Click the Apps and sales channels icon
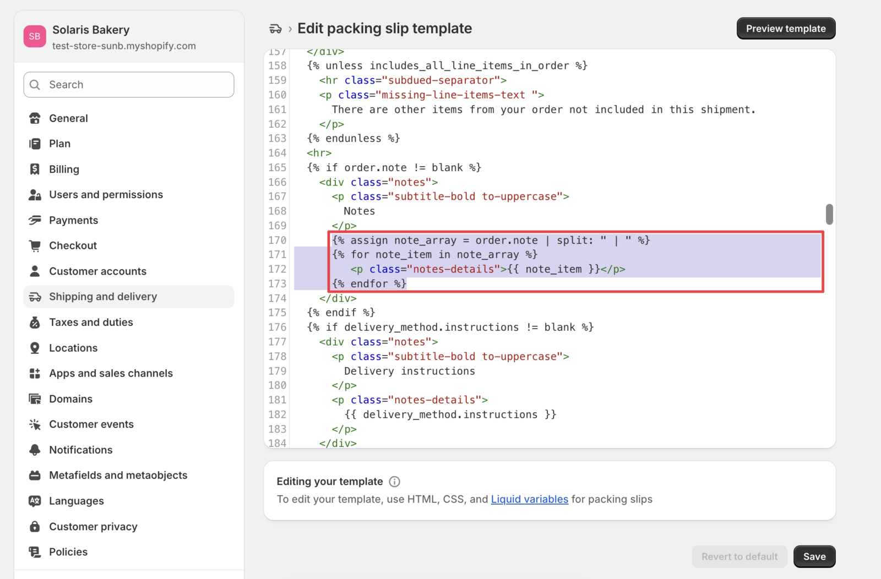881x579 pixels. [35, 373]
